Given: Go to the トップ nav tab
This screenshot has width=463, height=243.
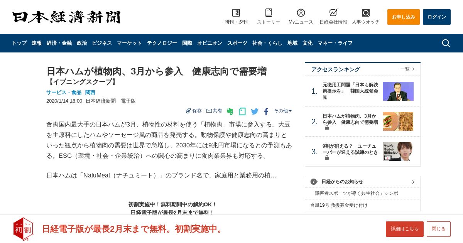Looking at the screenshot, I should pyautogui.click(x=19, y=43).
